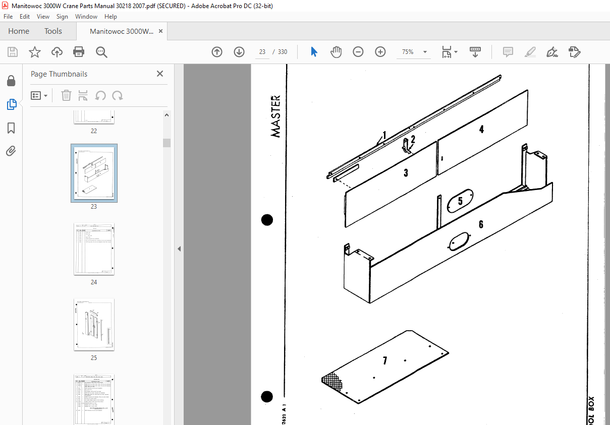
Task: Select page 23 thumbnail
Action: pyautogui.click(x=94, y=173)
